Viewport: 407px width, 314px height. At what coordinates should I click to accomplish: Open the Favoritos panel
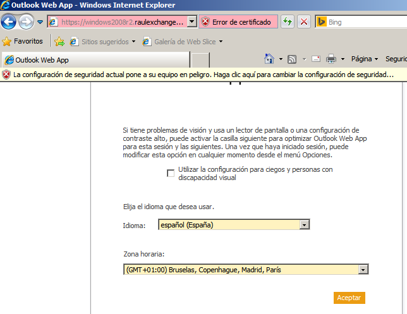click(22, 41)
